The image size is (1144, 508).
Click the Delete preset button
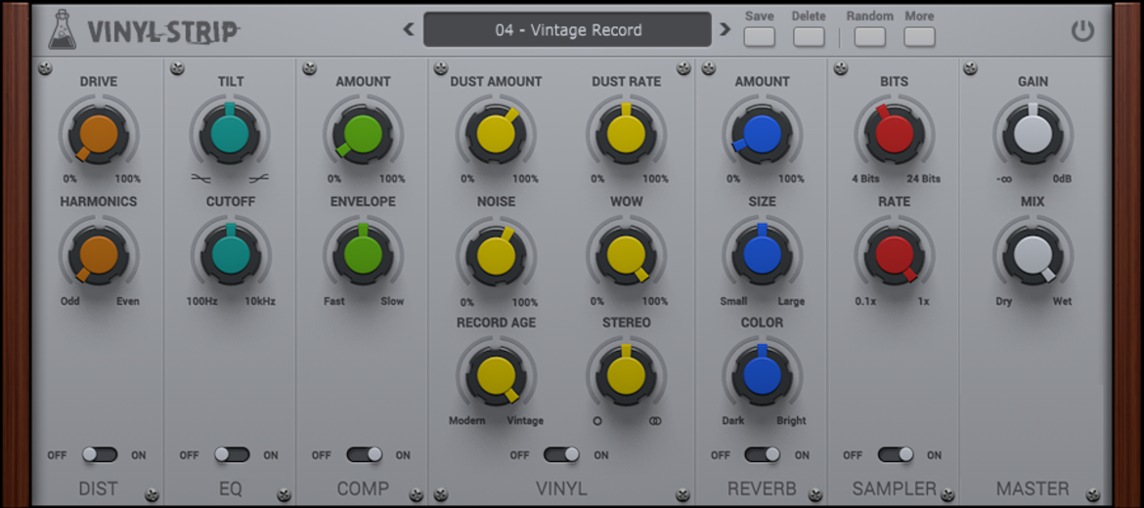(x=810, y=36)
